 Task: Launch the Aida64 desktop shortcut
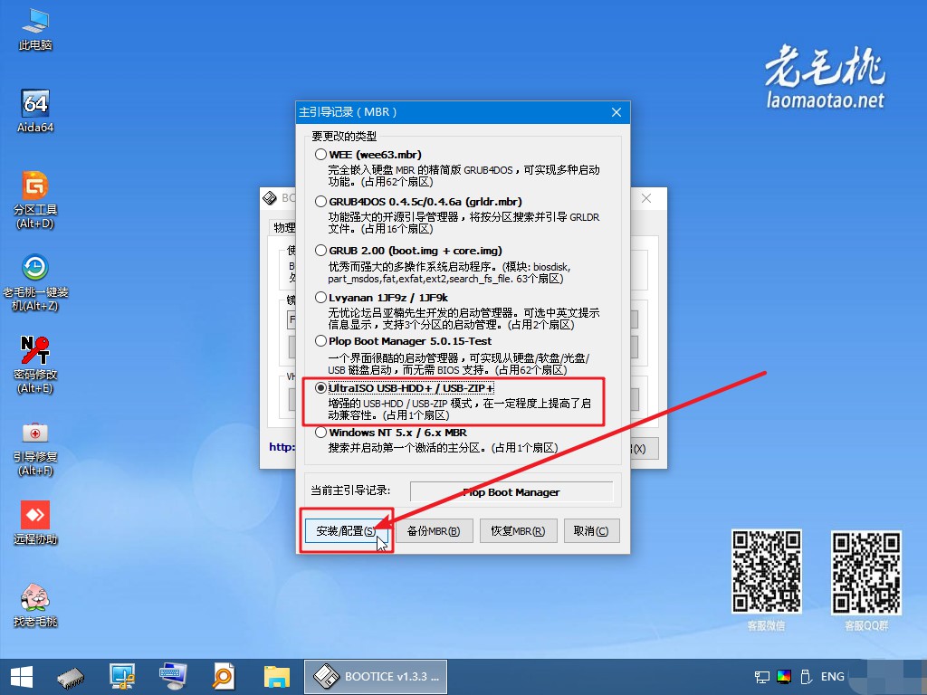tap(35, 111)
